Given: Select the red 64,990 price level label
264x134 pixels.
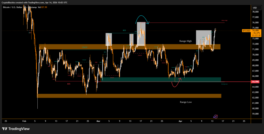Looking at the screenshot, I should [x=255, y=82].
